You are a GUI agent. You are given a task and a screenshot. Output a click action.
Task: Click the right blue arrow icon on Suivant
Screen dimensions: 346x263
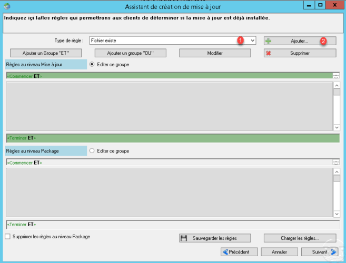click(333, 252)
